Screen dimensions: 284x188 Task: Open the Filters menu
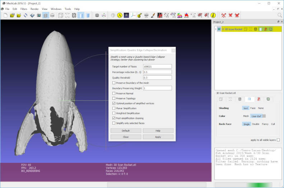24,9
